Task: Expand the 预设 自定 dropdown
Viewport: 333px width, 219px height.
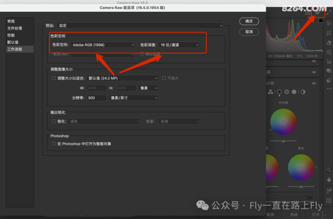Action: pos(140,25)
